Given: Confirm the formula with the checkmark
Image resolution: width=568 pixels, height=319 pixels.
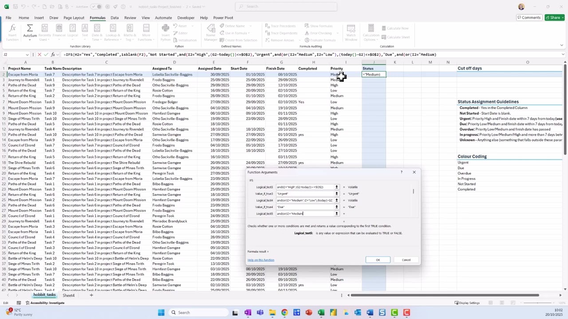Looking at the screenshot, I should click(x=46, y=54).
